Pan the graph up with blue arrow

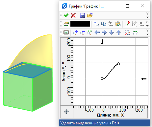(118, 32)
